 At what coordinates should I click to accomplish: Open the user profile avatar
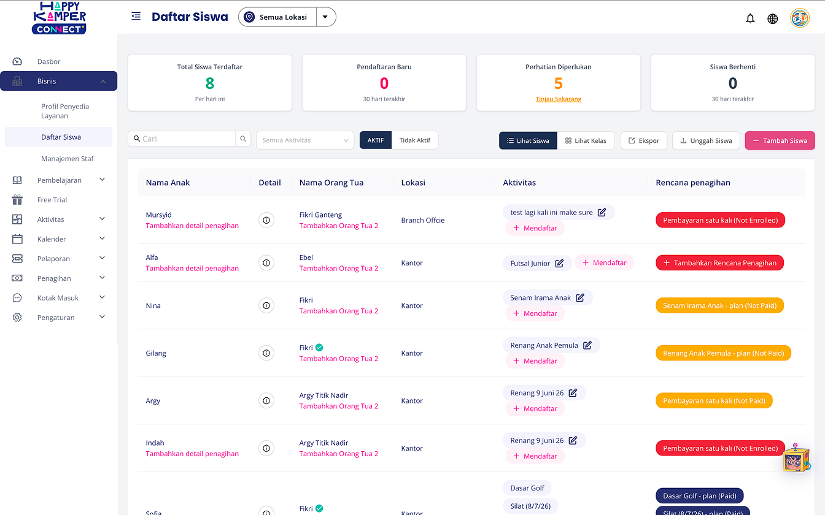point(800,18)
